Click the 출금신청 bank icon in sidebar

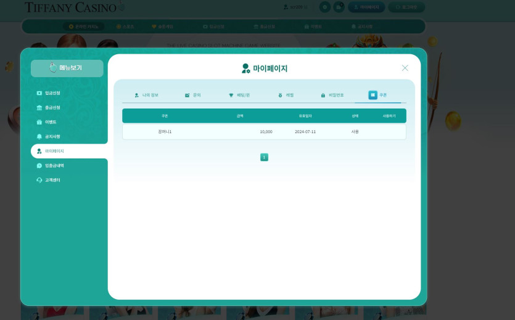pos(39,108)
